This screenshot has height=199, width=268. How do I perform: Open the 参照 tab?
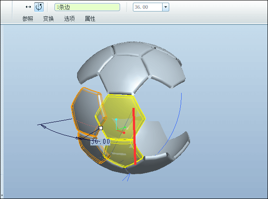(27, 19)
